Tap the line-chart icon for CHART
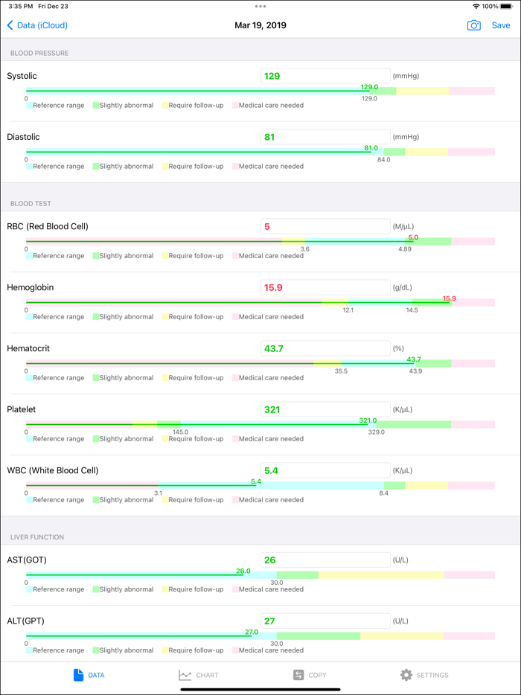Viewport: 521px width, 695px height. click(185, 675)
